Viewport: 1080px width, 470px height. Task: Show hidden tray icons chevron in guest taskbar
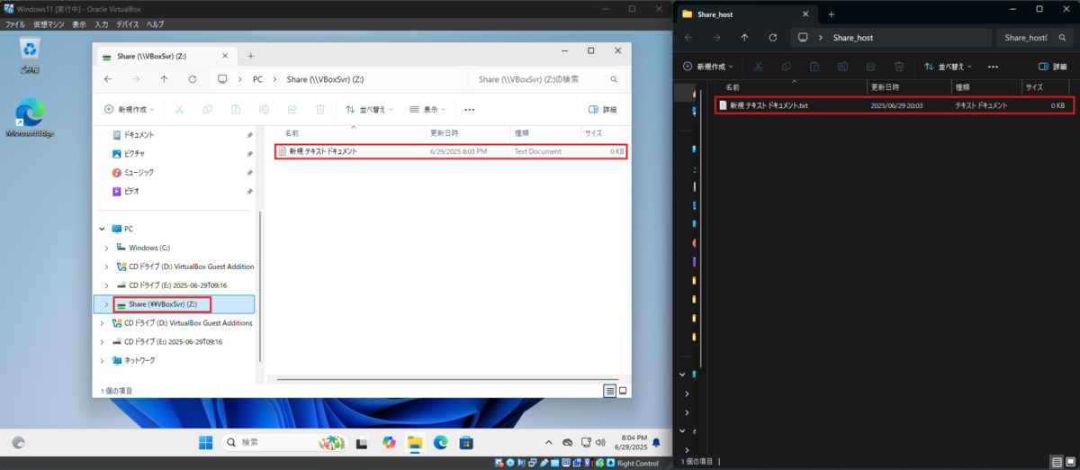[x=548, y=442]
